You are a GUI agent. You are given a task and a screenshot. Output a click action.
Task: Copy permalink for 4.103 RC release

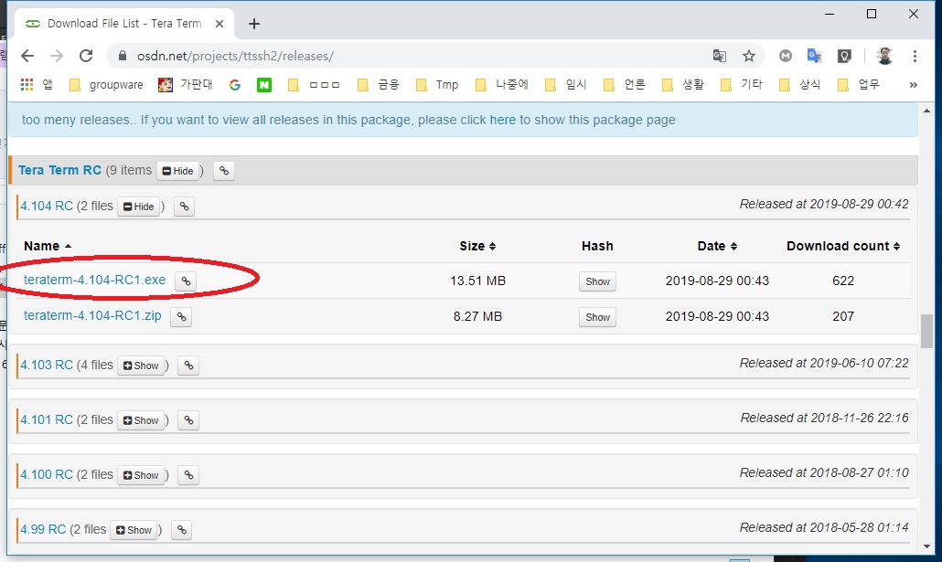coord(188,365)
